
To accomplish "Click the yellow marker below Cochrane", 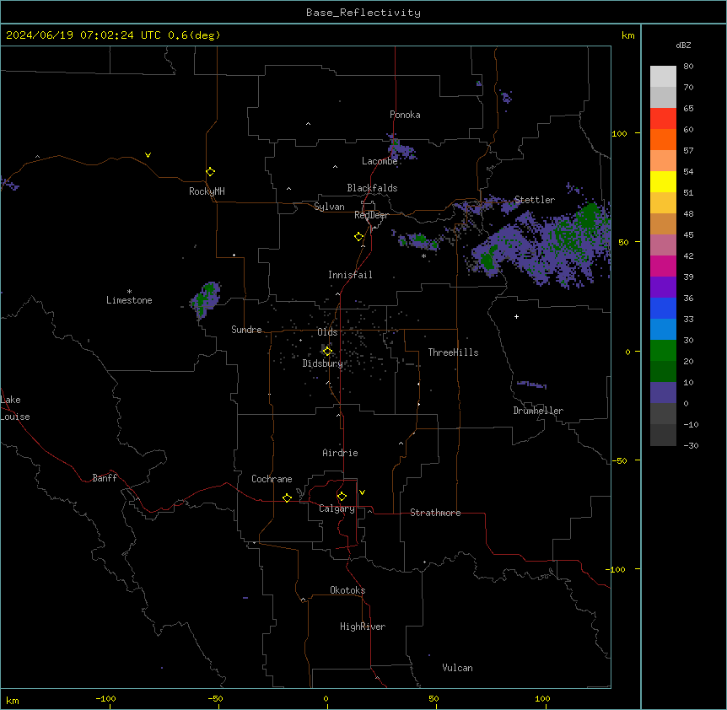I will tap(288, 498).
